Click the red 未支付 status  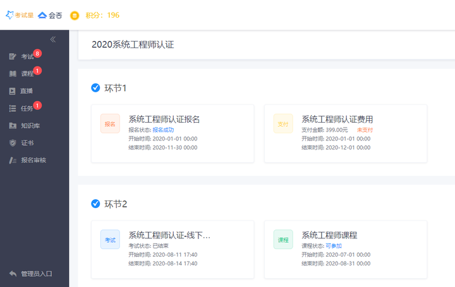pyautogui.click(x=365, y=130)
